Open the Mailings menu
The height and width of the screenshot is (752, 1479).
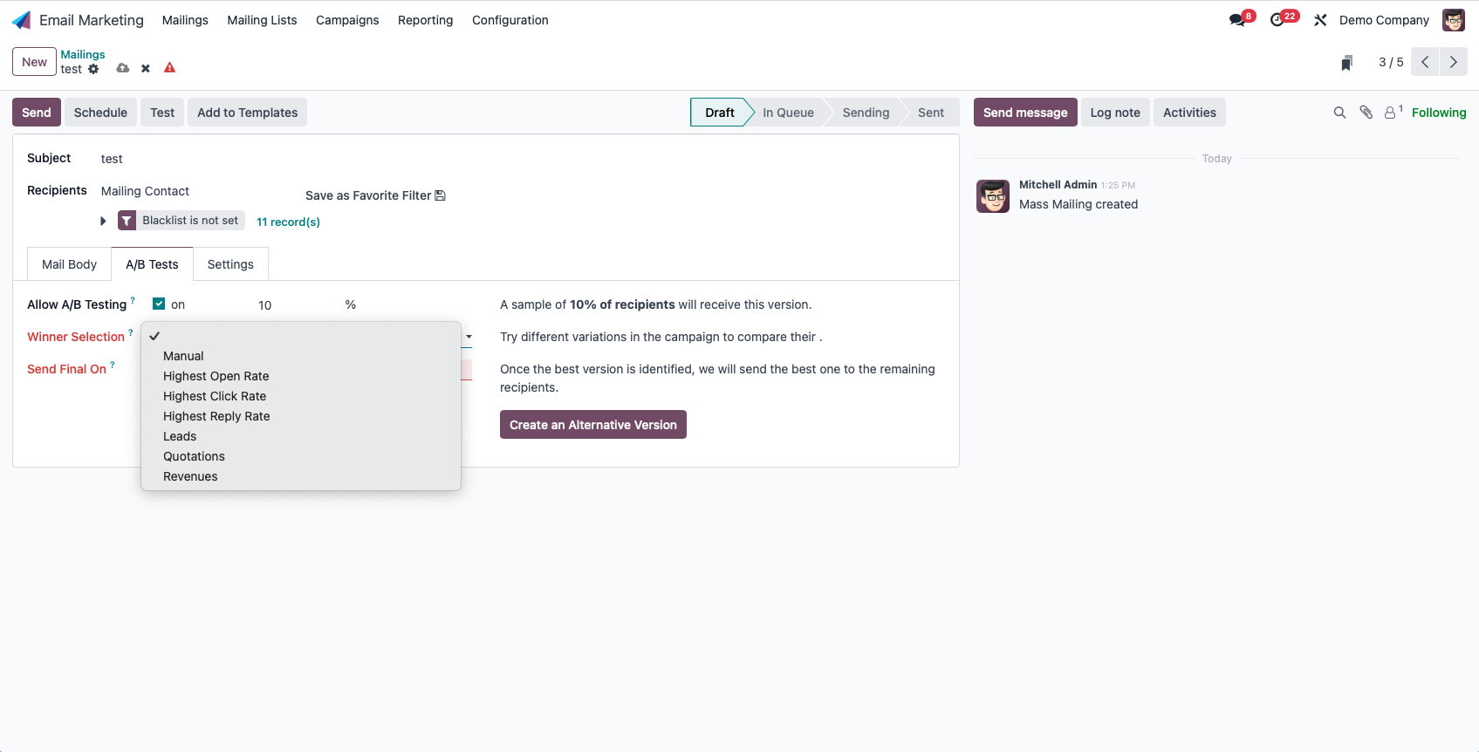pos(185,20)
